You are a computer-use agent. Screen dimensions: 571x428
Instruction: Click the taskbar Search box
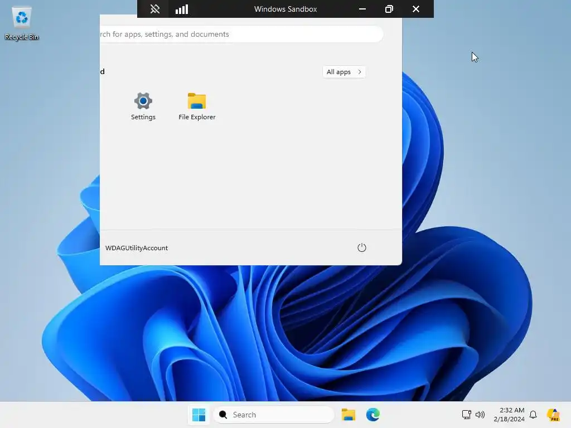(274, 415)
